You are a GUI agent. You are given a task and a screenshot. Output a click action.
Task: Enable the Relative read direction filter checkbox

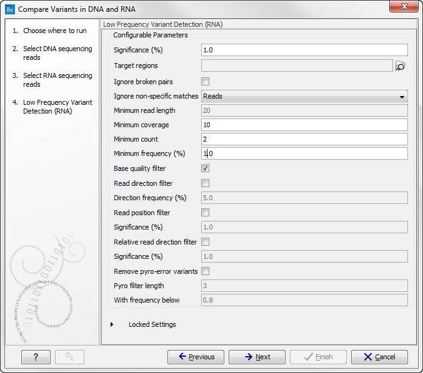point(206,242)
